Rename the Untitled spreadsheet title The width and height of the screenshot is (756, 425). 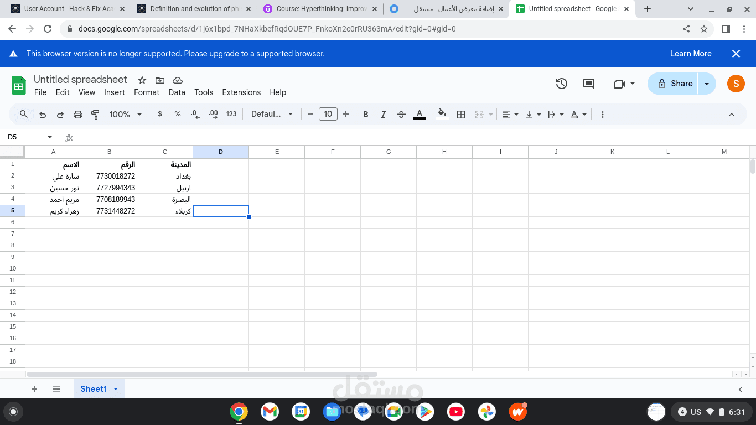(80, 80)
